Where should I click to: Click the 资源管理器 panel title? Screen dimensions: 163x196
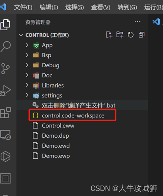click(38, 22)
